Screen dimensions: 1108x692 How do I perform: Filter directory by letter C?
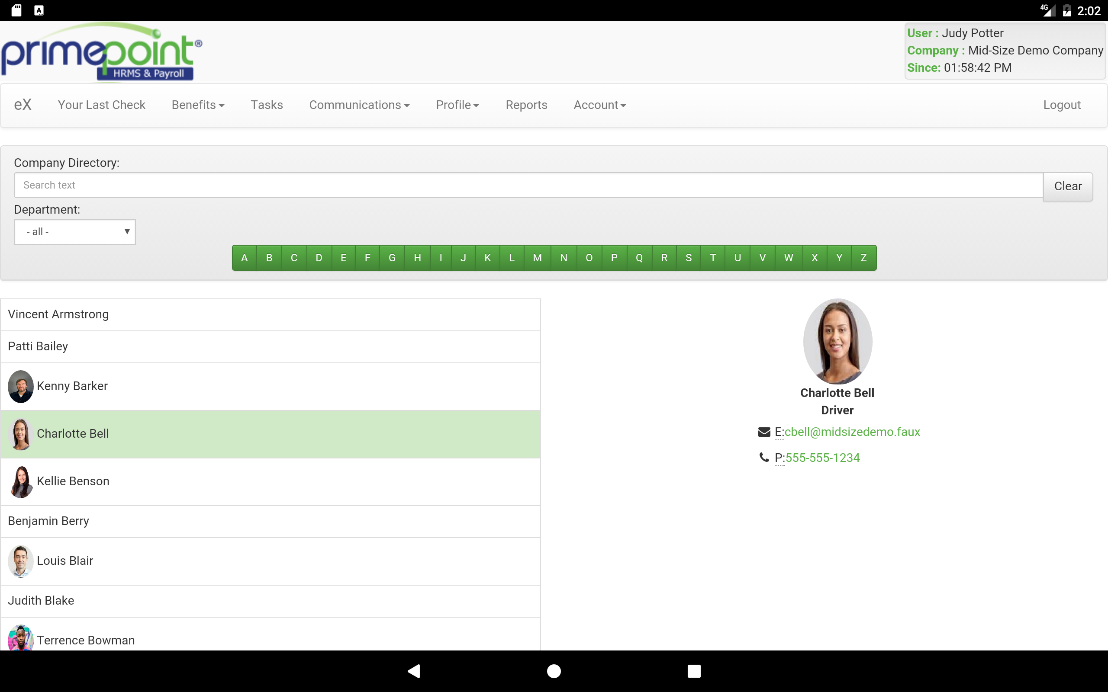click(x=294, y=258)
